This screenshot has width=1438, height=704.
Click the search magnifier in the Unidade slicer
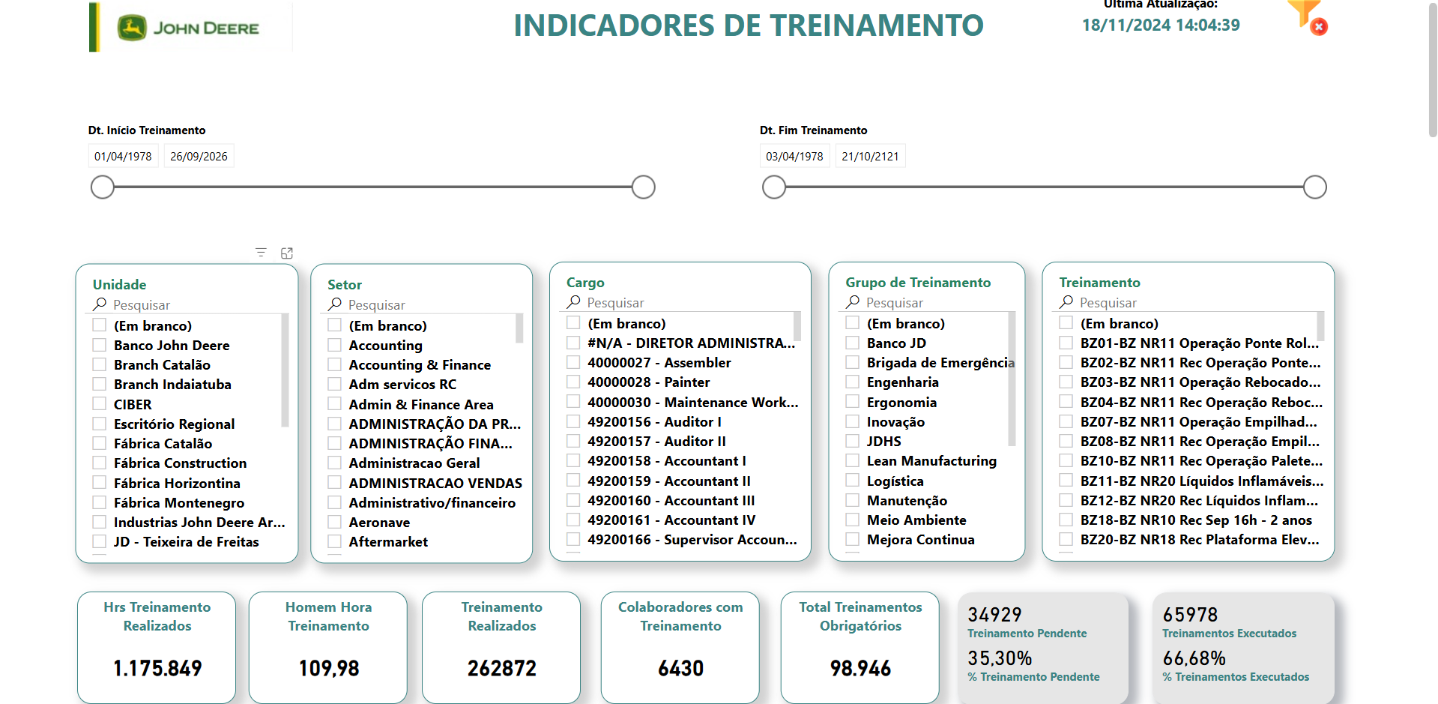coord(100,304)
